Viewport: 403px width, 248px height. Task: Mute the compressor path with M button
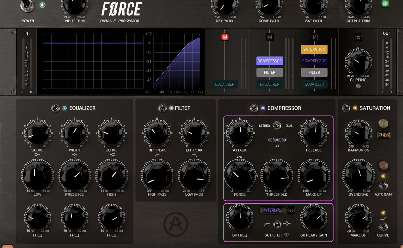tap(270, 37)
